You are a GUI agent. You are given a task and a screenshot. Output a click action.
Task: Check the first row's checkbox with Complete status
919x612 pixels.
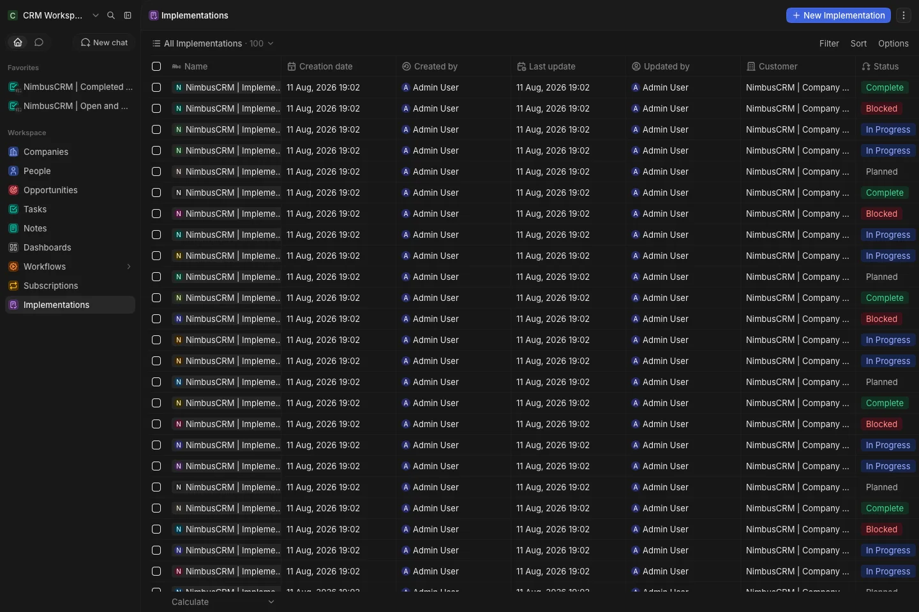156,87
